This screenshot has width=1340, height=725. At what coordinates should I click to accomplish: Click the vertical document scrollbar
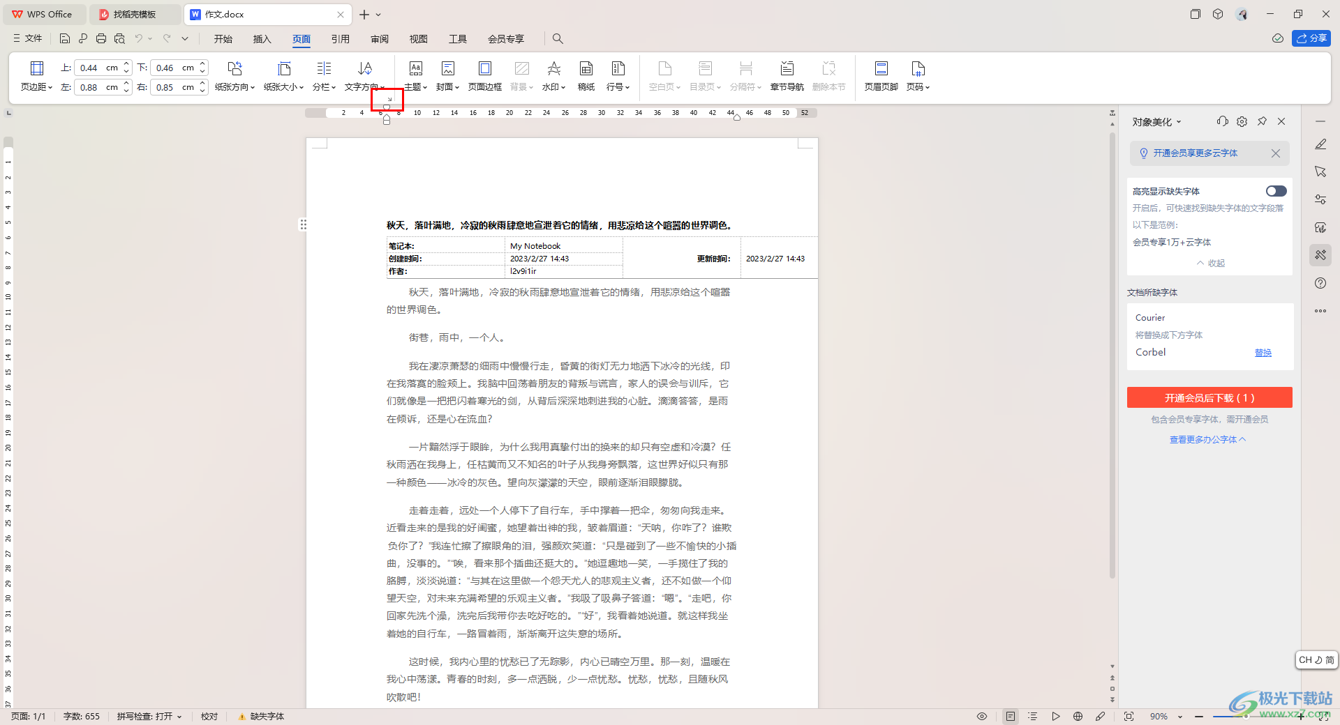(1112, 356)
